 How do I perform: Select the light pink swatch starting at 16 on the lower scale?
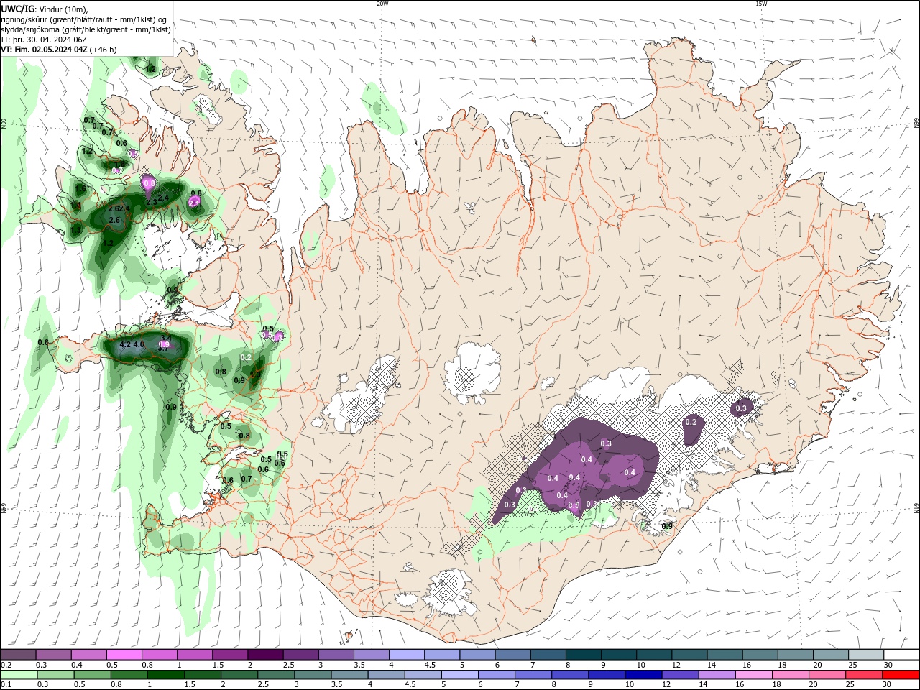[x=753, y=675]
